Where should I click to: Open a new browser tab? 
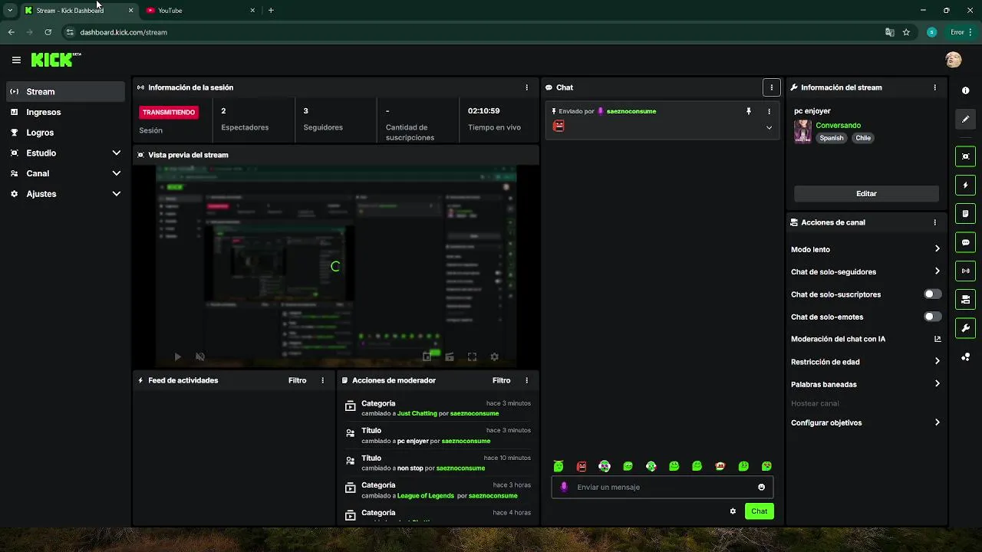click(271, 11)
